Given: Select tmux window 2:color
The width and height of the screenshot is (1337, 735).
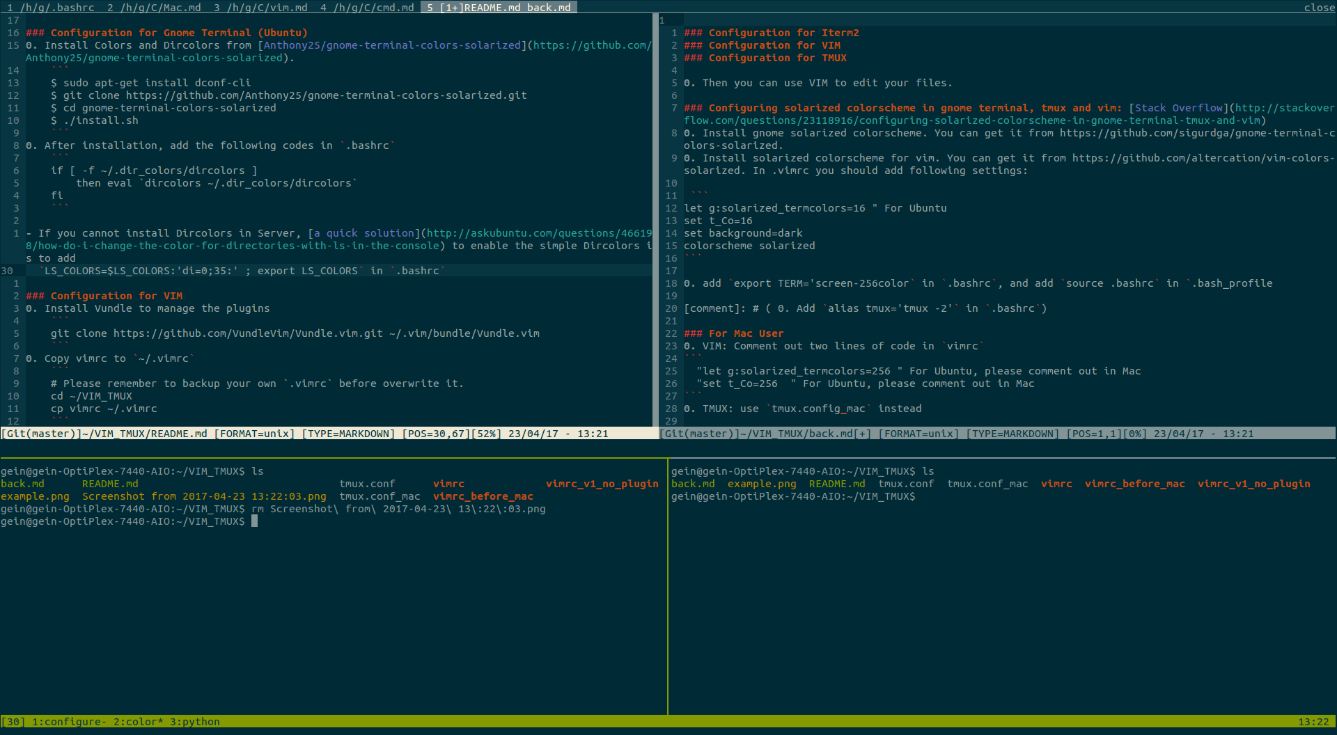Looking at the screenshot, I should 139,722.
